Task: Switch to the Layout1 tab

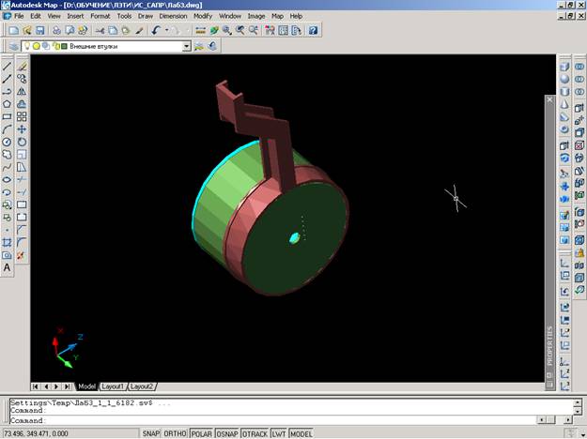Action: (x=113, y=386)
